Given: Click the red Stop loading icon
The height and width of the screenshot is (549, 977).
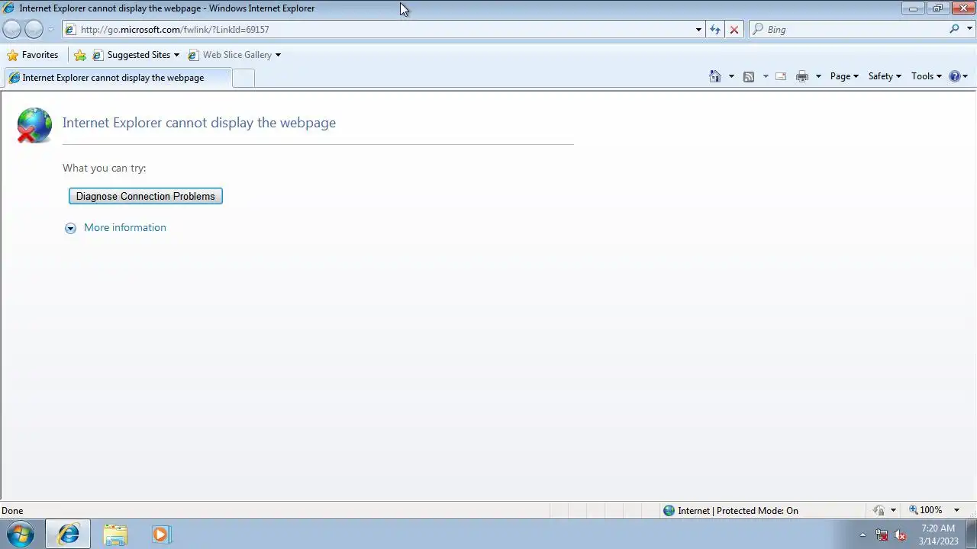Looking at the screenshot, I should click(734, 29).
